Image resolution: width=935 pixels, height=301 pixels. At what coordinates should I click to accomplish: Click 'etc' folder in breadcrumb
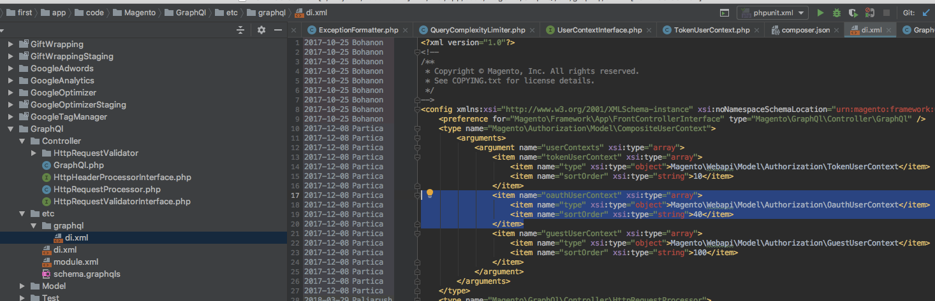tap(225, 13)
